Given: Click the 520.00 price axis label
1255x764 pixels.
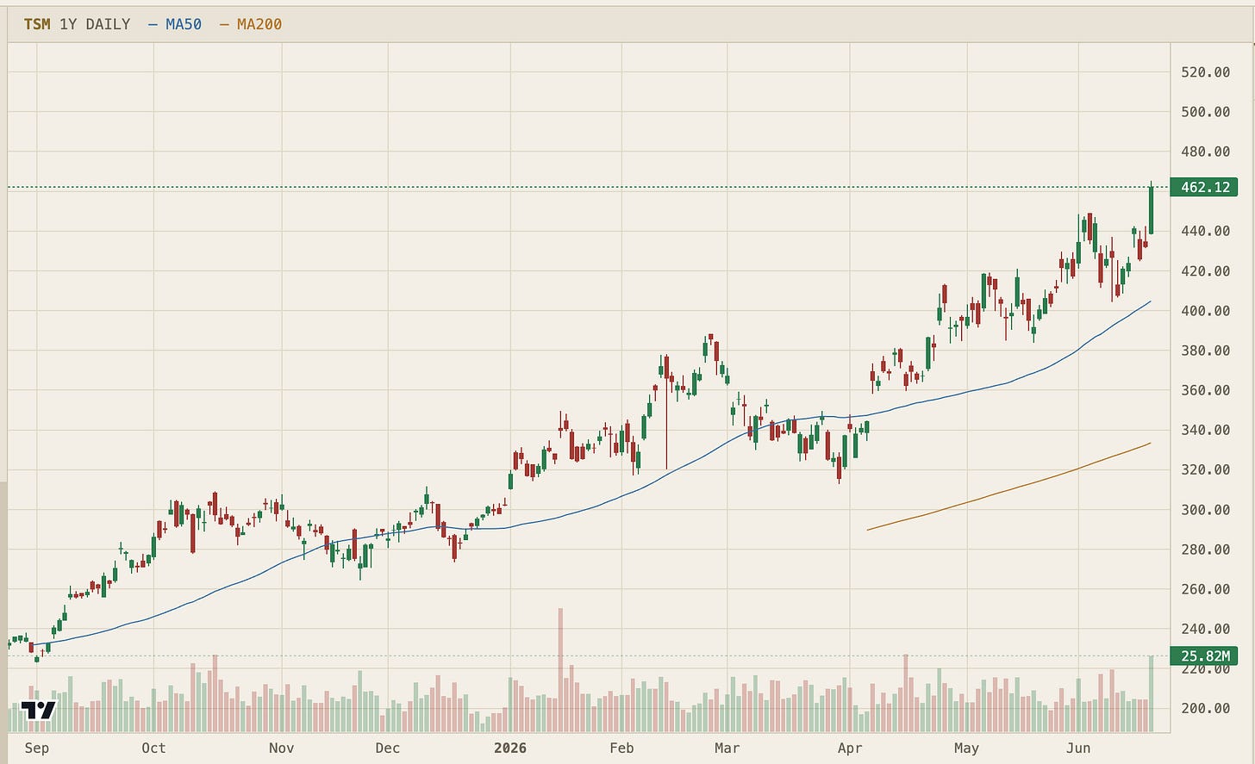Looking at the screenshot, I should coord(1205,72).
